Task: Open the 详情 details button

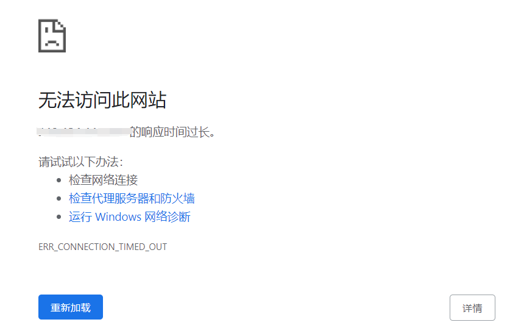Action: (x=472, y=308)
